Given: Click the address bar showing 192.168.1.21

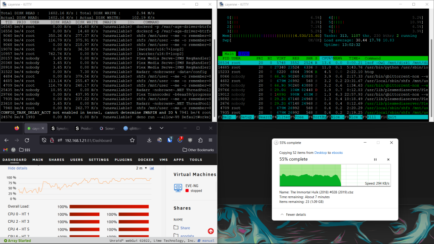Looking at the screenshot, I should 88,140.
